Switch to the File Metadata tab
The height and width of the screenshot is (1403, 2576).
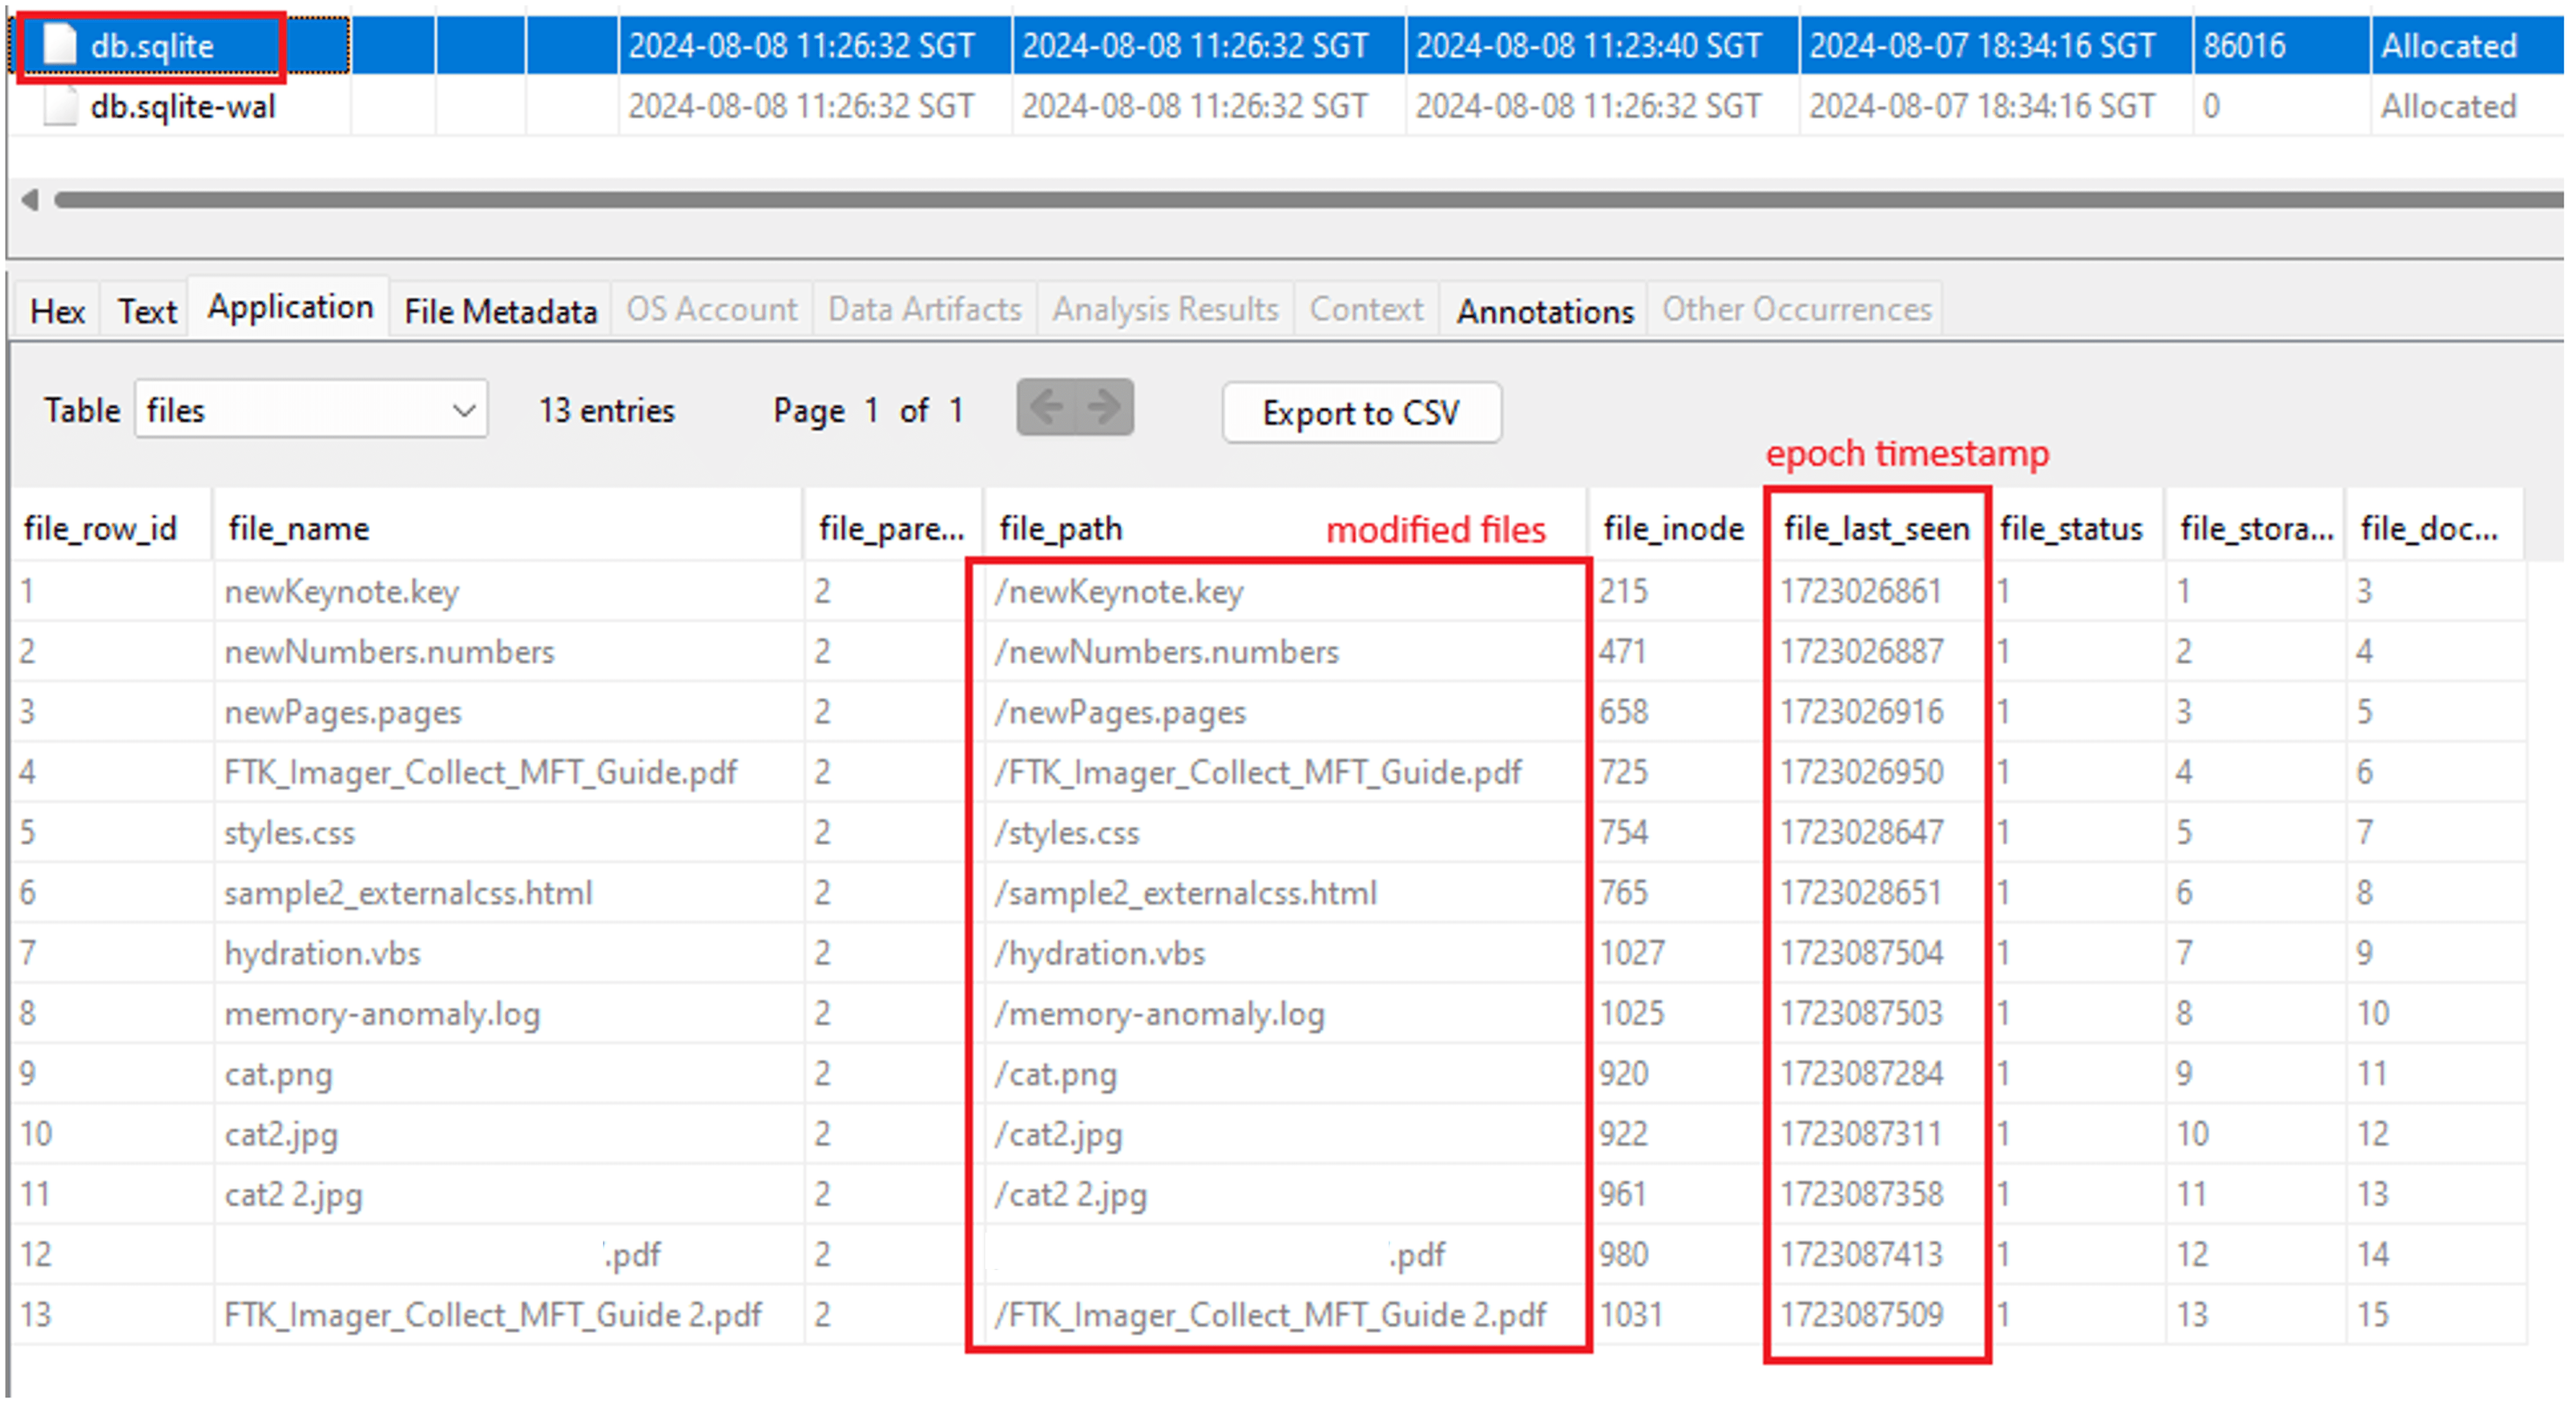tap(499, 309)
